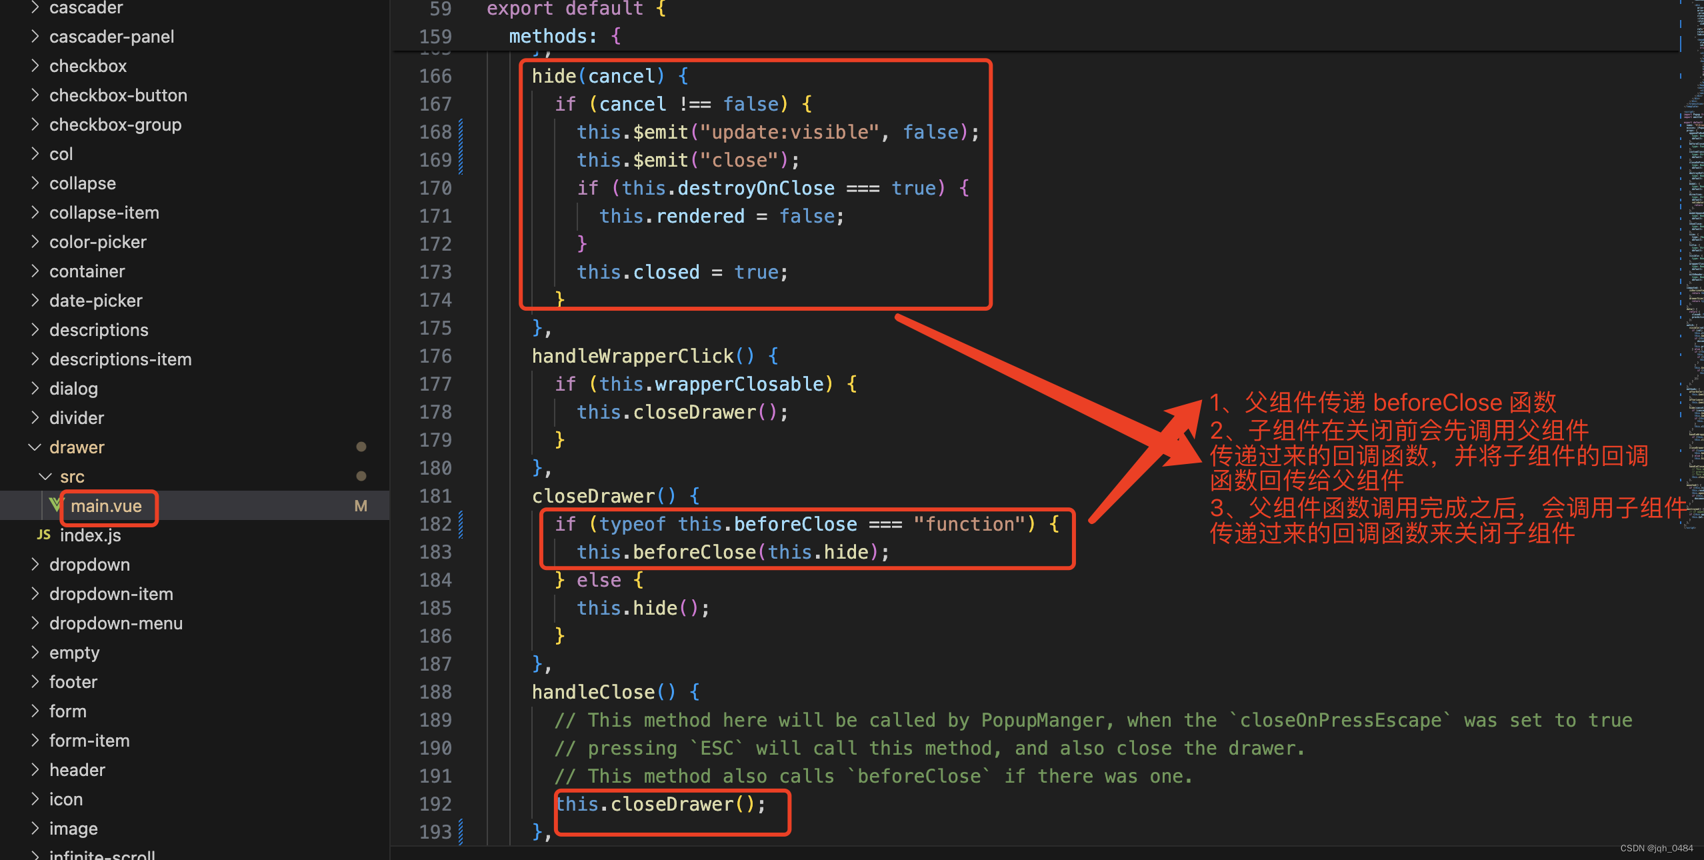
Task: Click the modified dot on the src folder
Action: pos(361,476)
